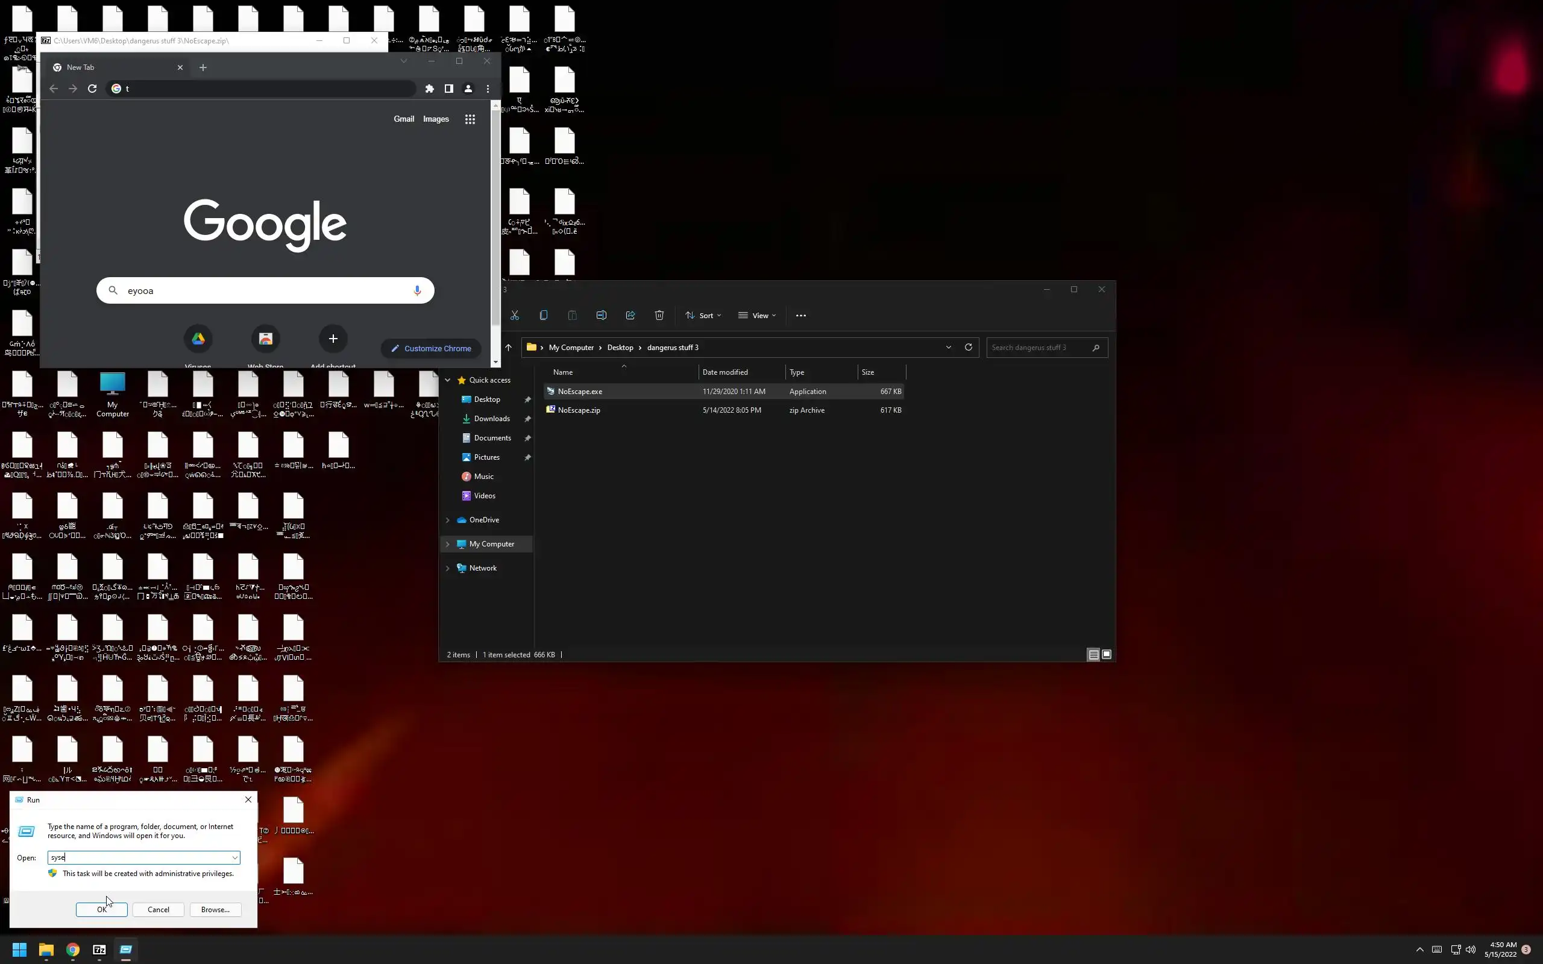Open the See more ellipsis menu in Explorer
Image resolution: width=1543 pixels, height=964 pixels.
click(801, 316)
